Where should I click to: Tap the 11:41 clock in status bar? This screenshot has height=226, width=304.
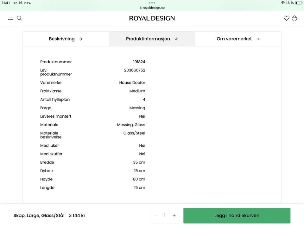click(6, 3)
